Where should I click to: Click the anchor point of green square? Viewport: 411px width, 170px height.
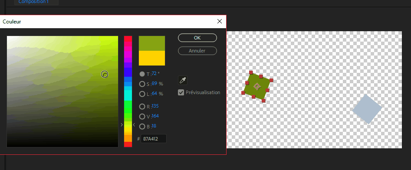[257, 86]
